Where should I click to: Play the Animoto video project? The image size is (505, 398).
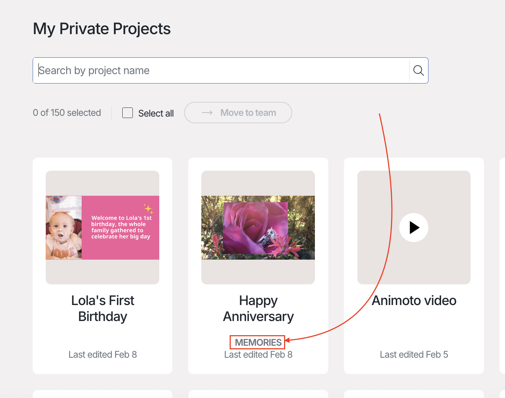coord(414,228)
